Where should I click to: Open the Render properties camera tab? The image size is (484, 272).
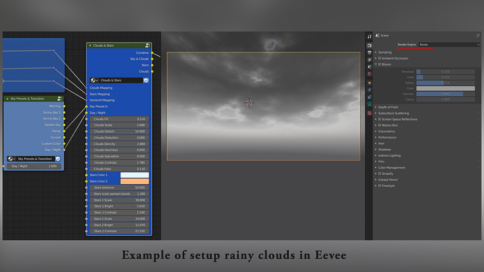(369, 45)
